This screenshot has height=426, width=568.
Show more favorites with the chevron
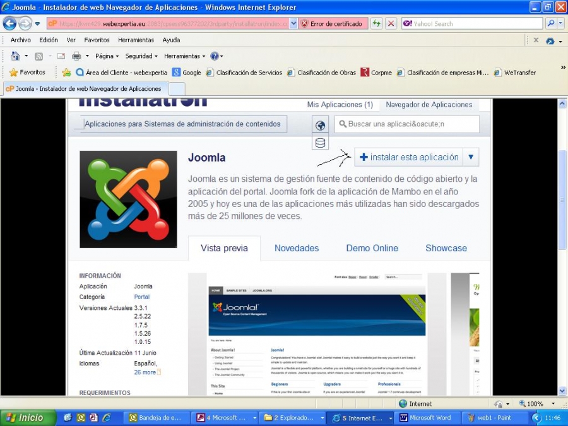pyautogui.click(x=563, y=68)
